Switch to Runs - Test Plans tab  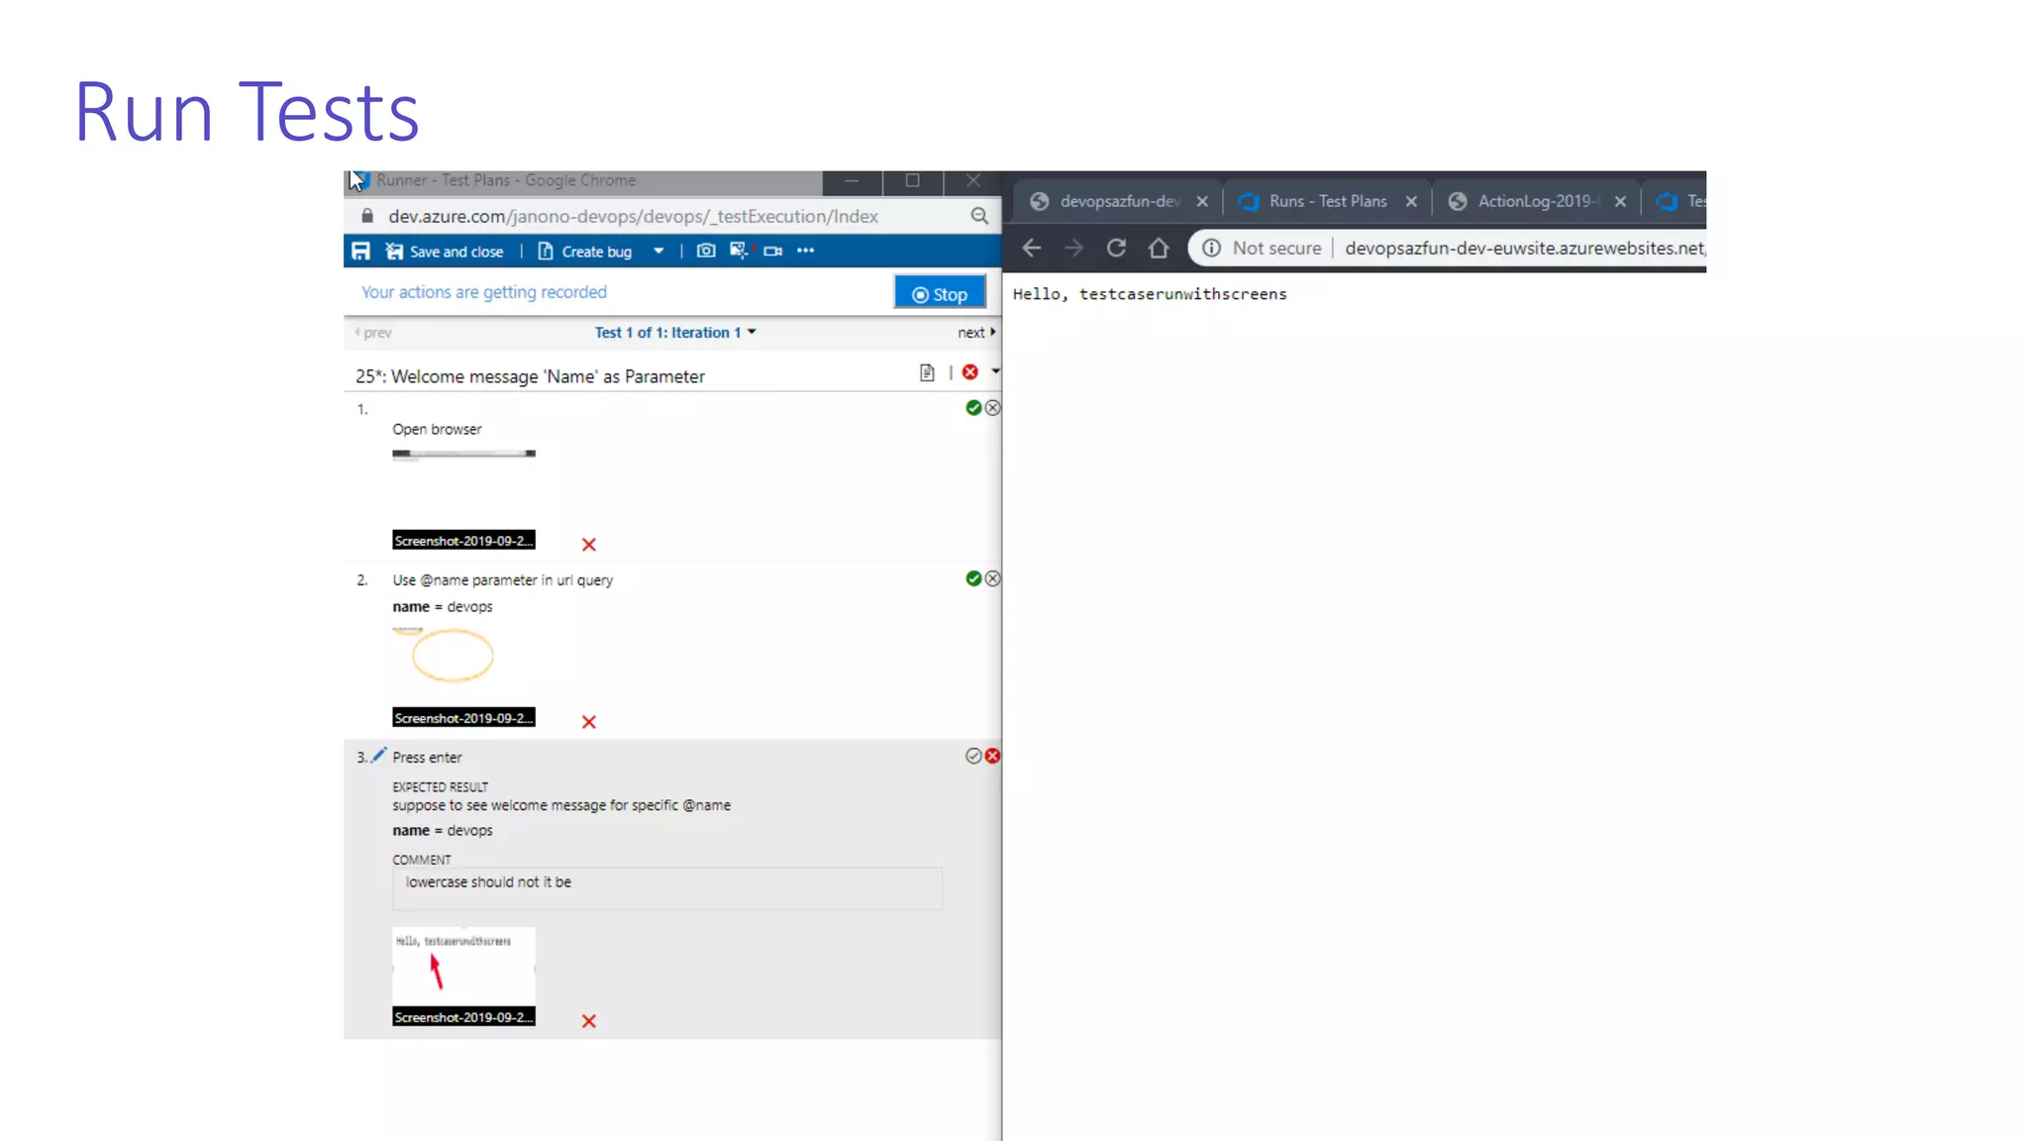1327,202
